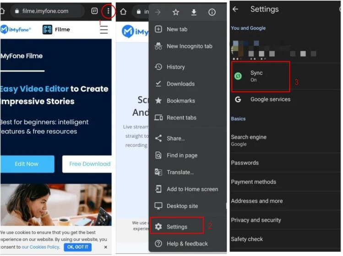Click the plus icon beside New tab

coord(158,29)
